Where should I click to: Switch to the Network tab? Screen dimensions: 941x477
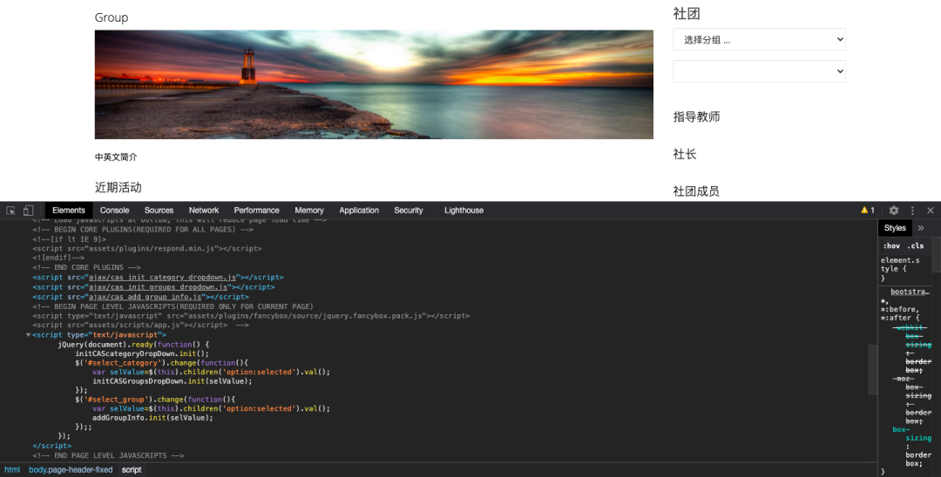[x=204, y=211]
